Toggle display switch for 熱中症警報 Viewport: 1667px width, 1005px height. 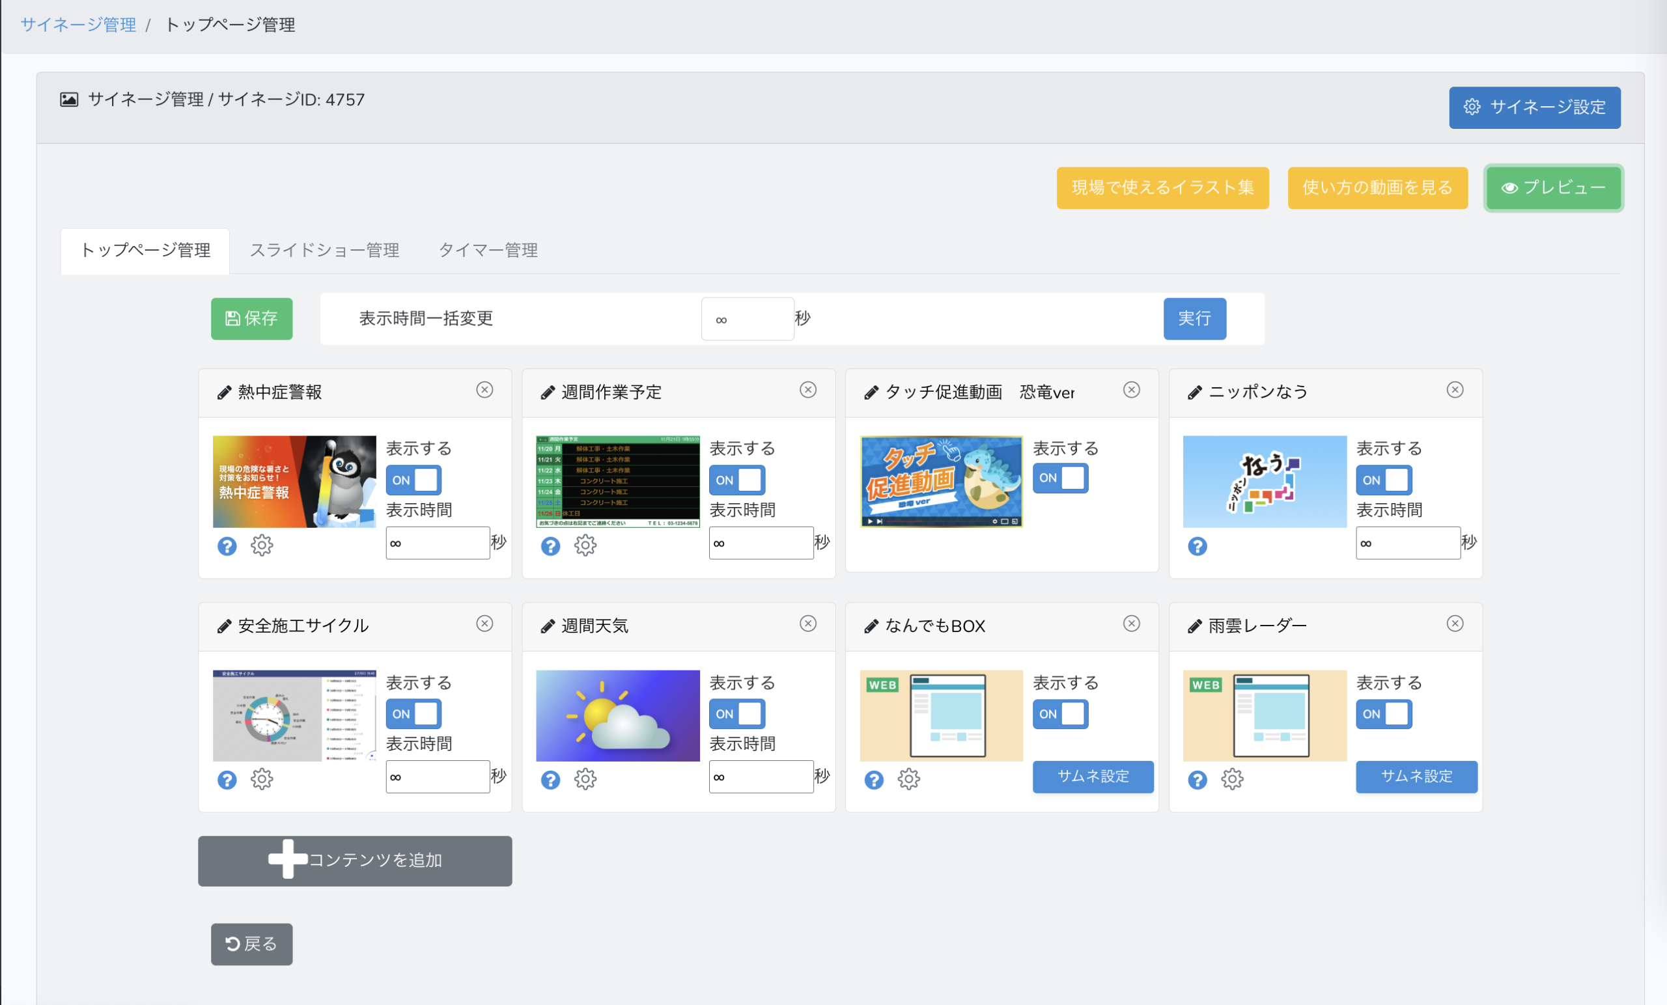click(413, 480)
